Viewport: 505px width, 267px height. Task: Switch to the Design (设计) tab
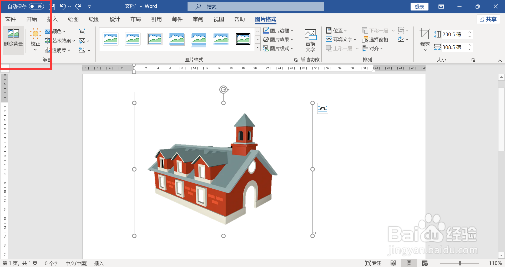[x=115, y=19]
